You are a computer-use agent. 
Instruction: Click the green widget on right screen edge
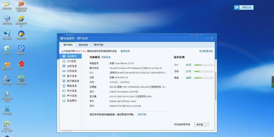pos(273,82)
